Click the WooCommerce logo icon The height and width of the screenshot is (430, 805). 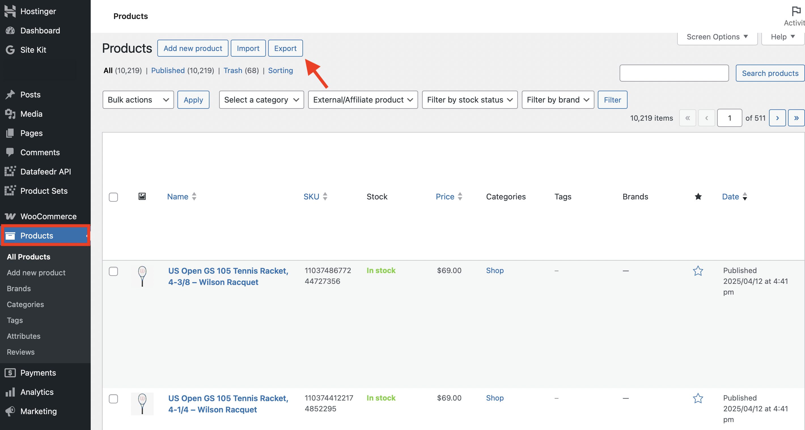coord(10,216)
